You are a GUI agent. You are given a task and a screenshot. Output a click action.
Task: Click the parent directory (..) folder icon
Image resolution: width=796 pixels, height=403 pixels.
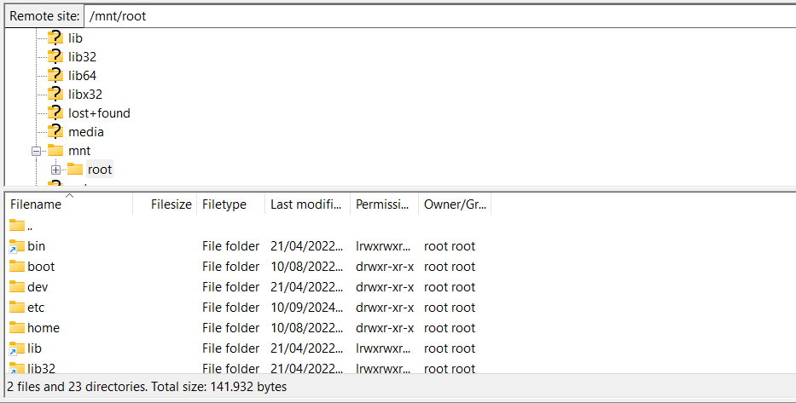point(17,226)
